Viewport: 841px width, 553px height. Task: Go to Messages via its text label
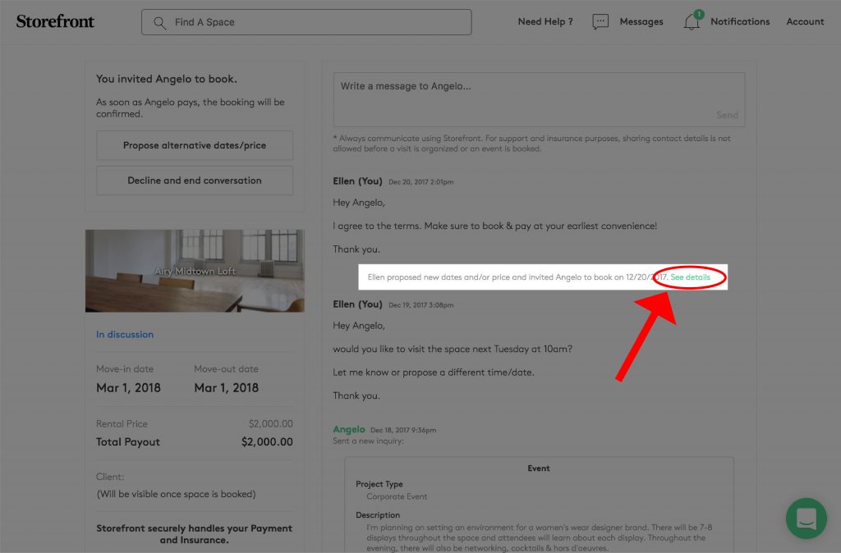coord(641,22)
